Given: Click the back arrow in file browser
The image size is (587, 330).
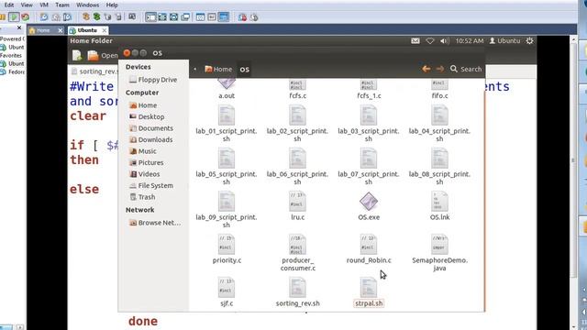Looking at the screenshot, I should click(x=426, y=69).
